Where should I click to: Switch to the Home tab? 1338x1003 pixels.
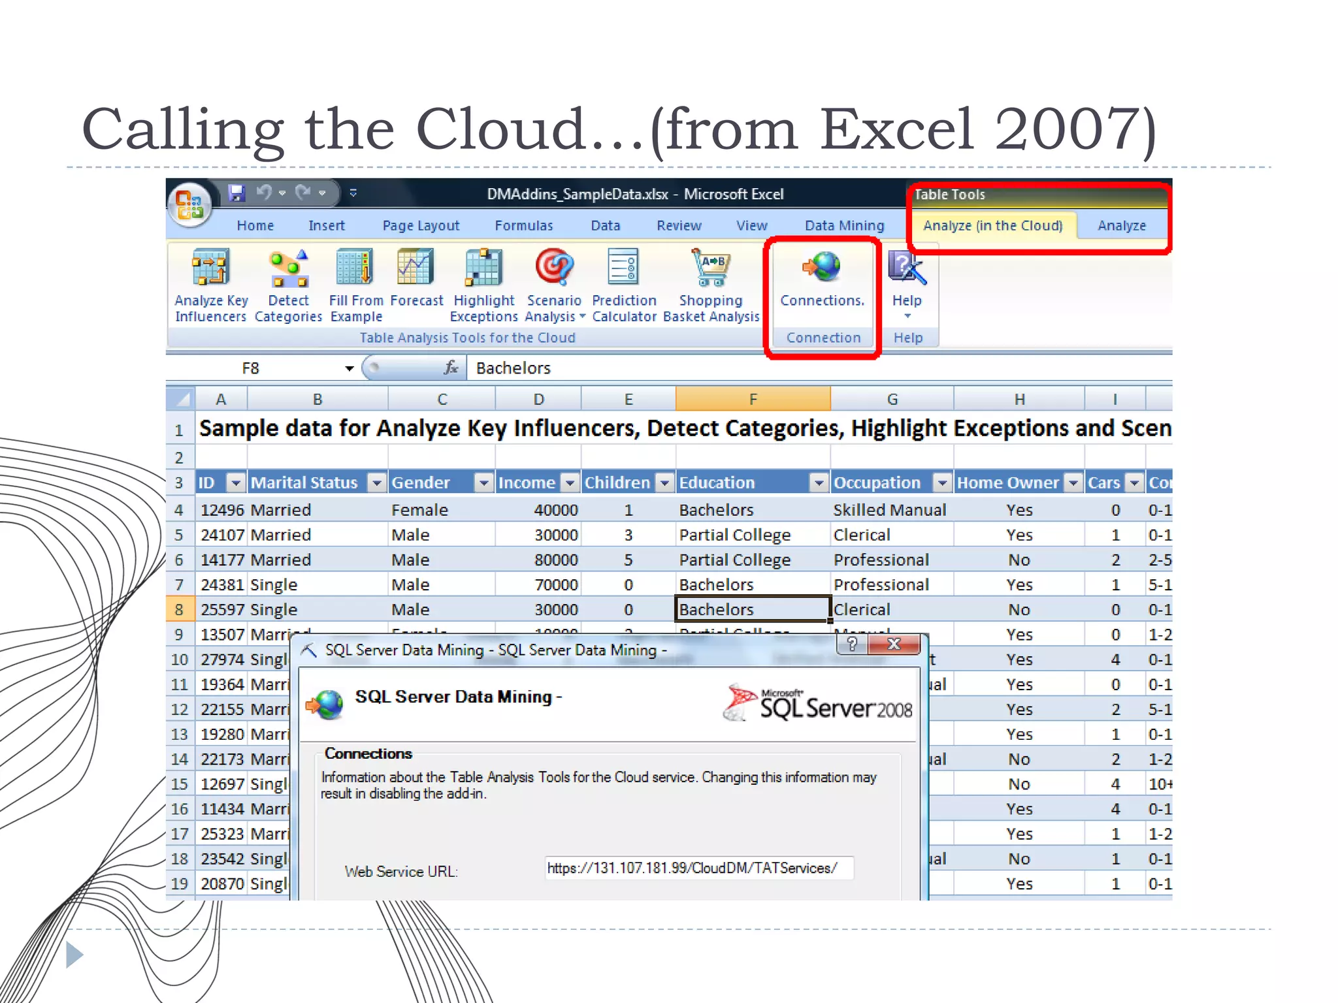point(255,225)
